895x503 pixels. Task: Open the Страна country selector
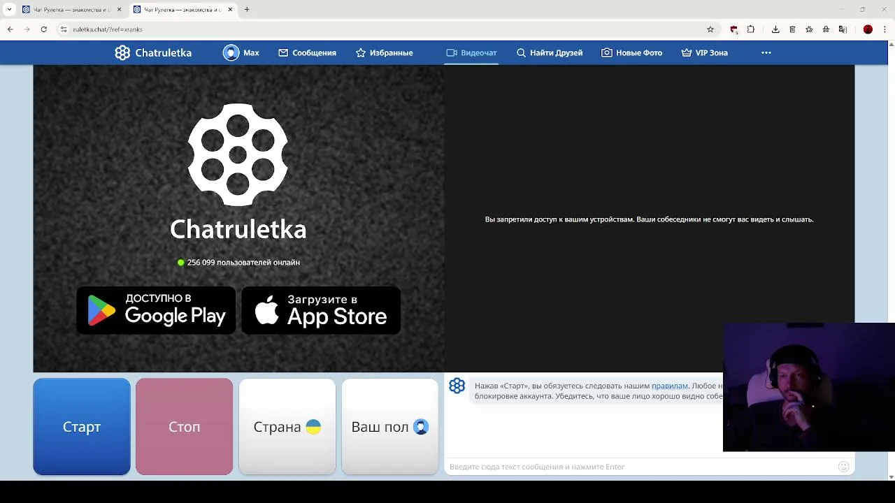287,427
